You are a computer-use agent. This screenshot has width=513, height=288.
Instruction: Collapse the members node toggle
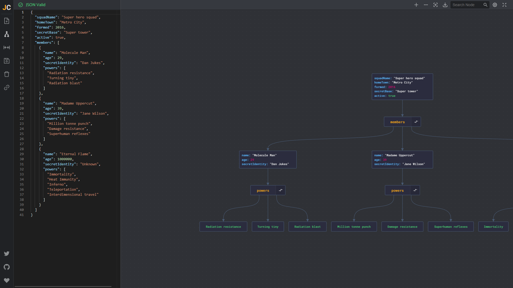tap(416, 122)
